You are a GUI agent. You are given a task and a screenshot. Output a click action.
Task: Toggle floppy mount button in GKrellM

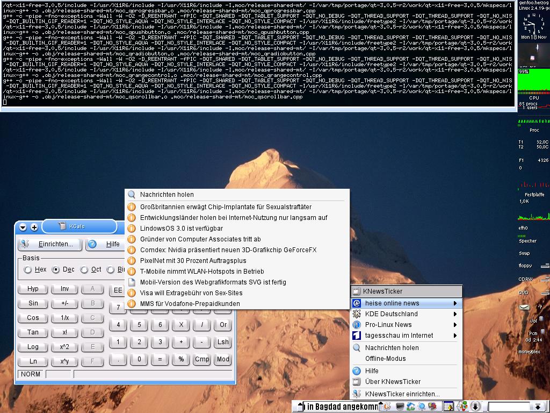click(x=545, y=266)
